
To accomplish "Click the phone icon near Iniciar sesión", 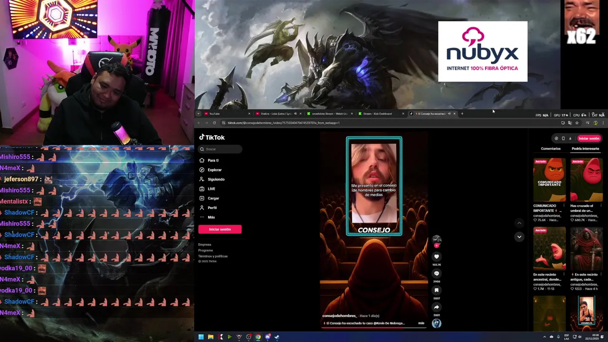I will 563,139.
